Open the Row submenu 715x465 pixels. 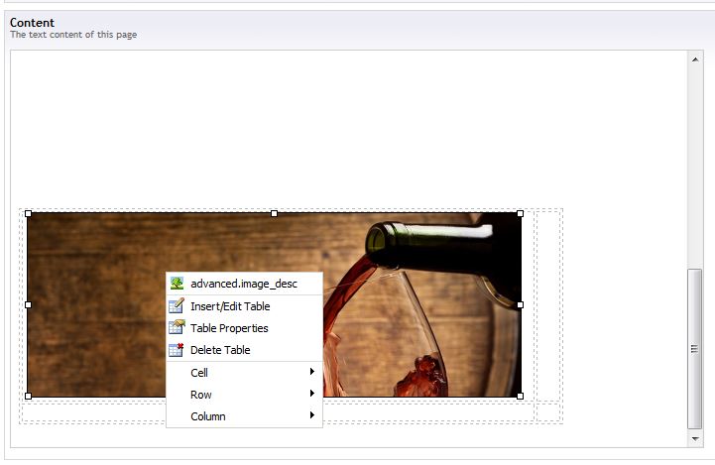pos(244,395)
